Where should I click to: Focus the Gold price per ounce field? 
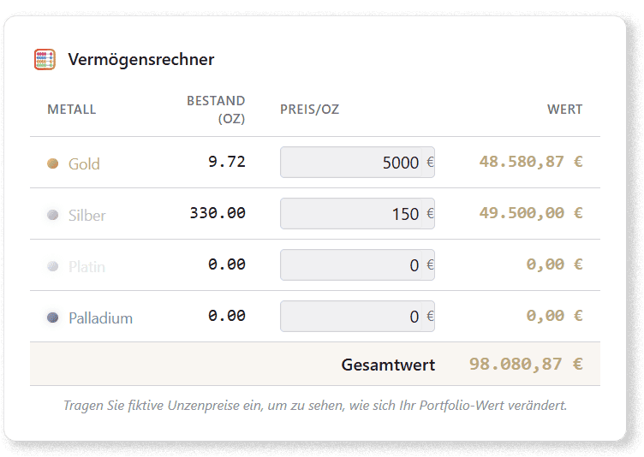351,163
